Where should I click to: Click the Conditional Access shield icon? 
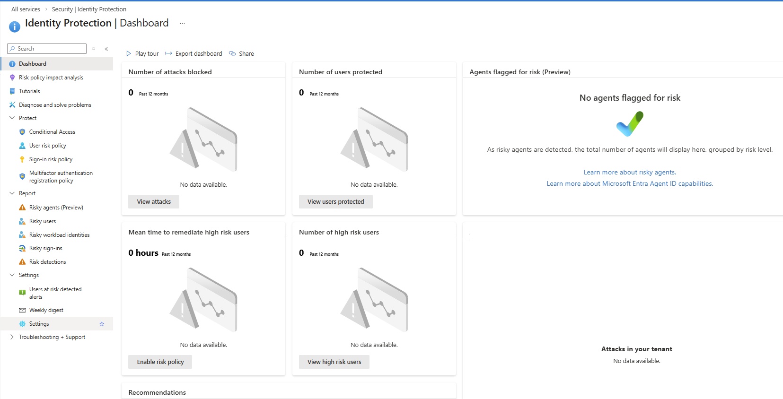click(22, 132)
